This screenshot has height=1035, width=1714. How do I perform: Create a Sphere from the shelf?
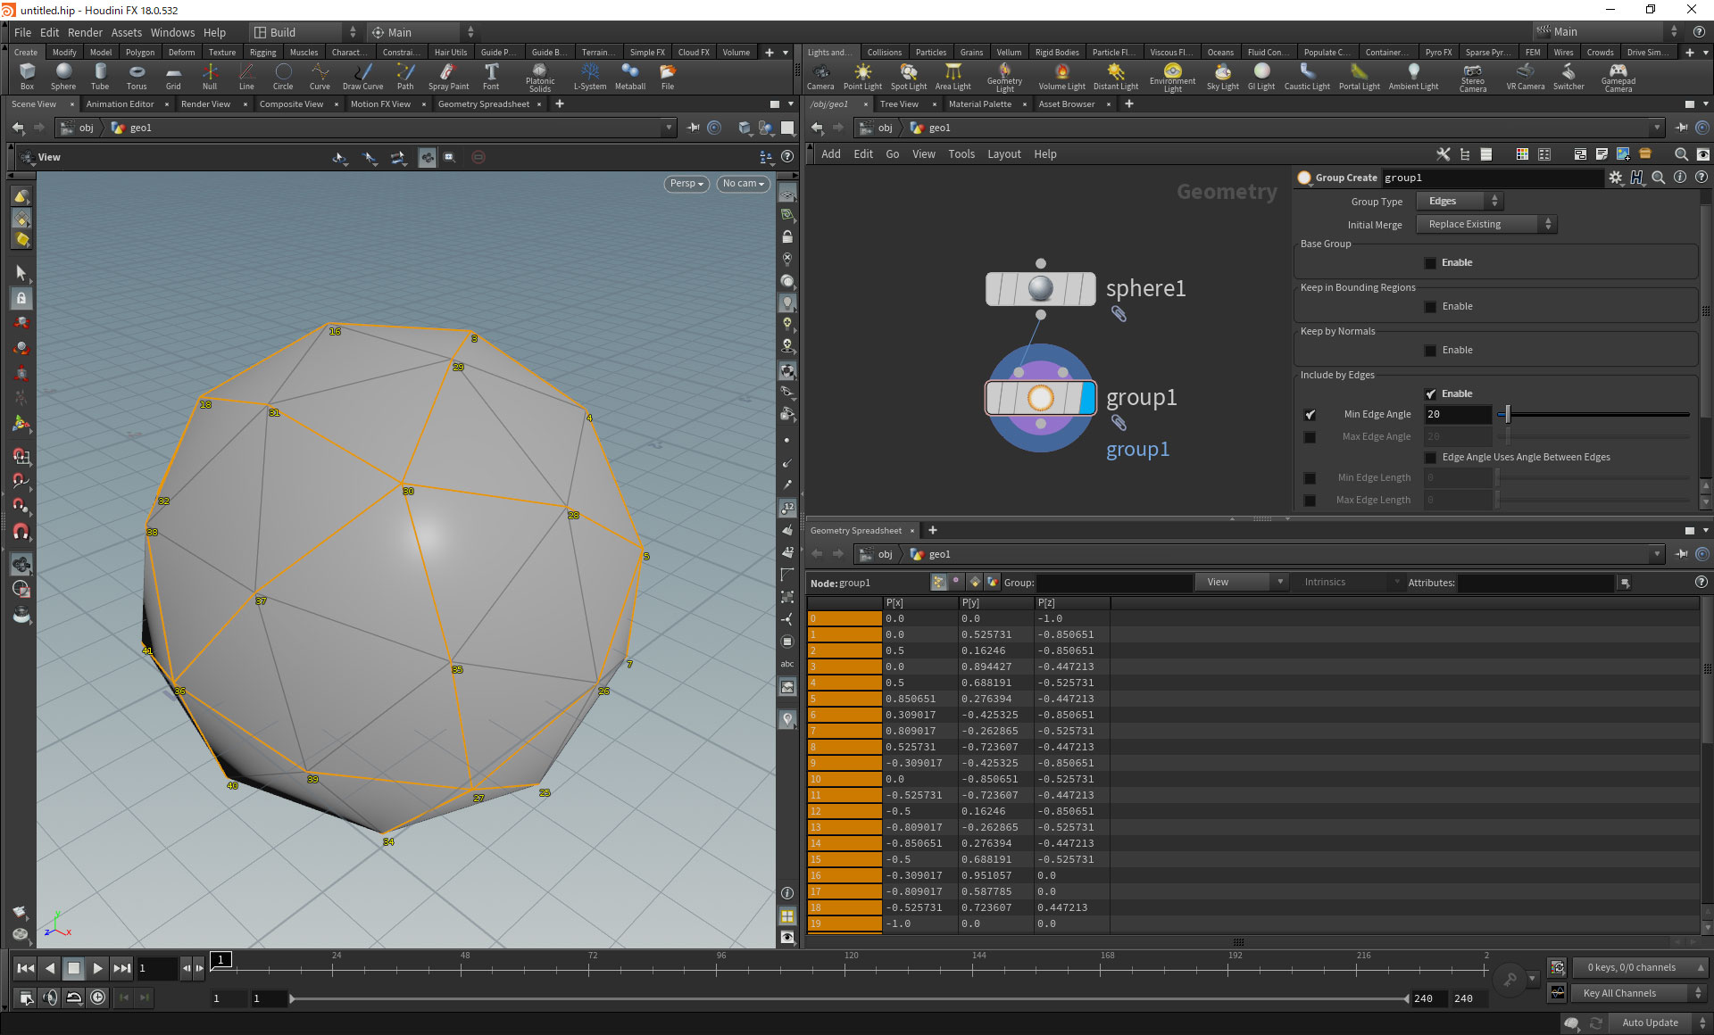[x=63, y=76]
